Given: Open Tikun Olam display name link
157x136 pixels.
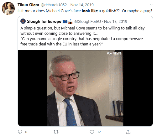Looking at the screenshot, I should tap(28, 5).
